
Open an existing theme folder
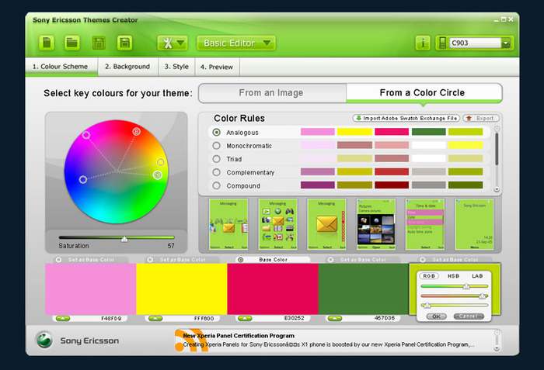pyautogui.click(x=72, y=43)
